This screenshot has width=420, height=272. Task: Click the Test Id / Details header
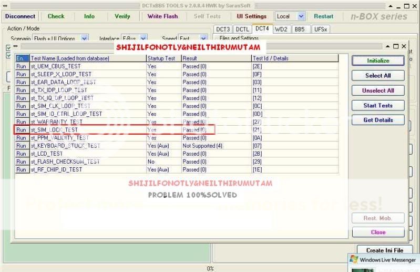pyautogui.click(x=295, y=58)
